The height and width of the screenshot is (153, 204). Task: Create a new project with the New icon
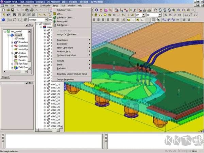pos(4,10)
